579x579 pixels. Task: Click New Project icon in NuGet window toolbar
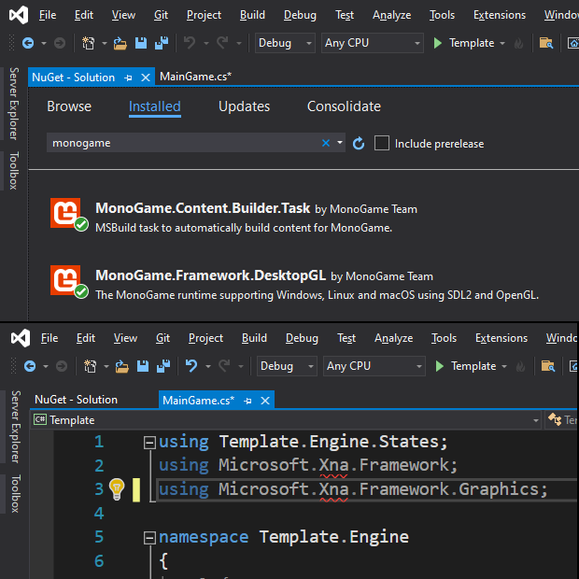click(x=88, y=43)
